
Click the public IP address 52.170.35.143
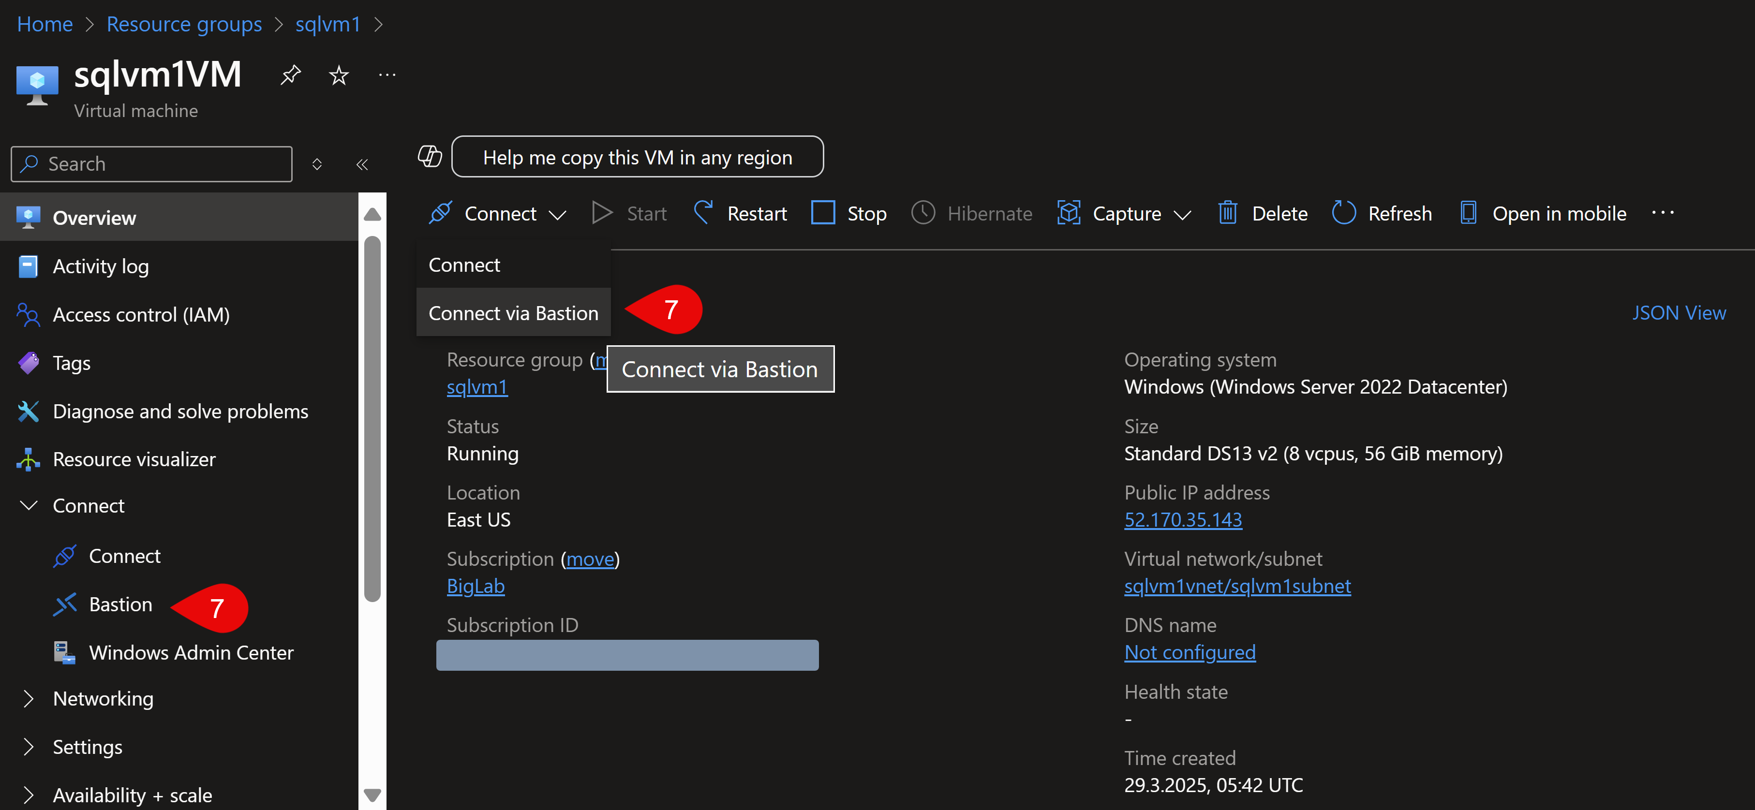tap(1183, 520)
